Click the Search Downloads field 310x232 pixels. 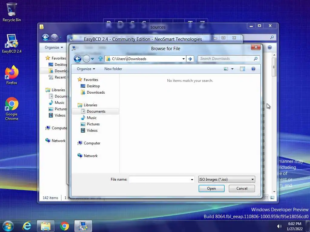click(x=229, y=59)
